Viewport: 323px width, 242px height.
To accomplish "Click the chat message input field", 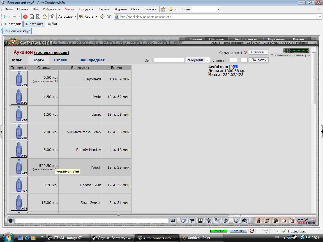I will coord(92,221).
